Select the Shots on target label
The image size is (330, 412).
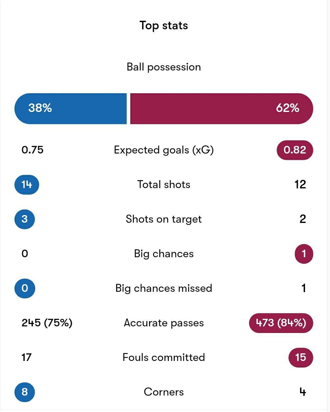[x=164, y=219]
